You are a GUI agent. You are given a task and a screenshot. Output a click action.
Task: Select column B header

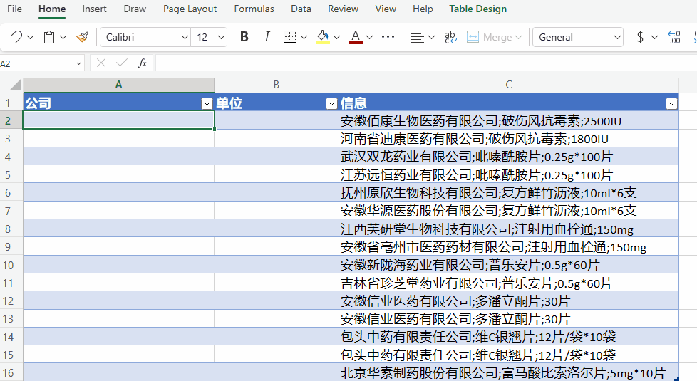(x=277, y=84)
